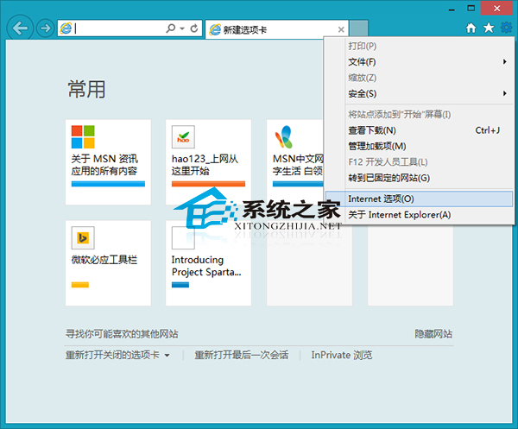Click 寻找你可能喜欢的其他网站 link

122,334
